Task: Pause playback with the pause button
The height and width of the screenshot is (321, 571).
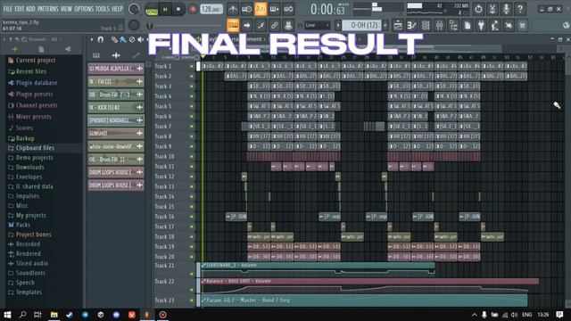Action: pos(165,9)
